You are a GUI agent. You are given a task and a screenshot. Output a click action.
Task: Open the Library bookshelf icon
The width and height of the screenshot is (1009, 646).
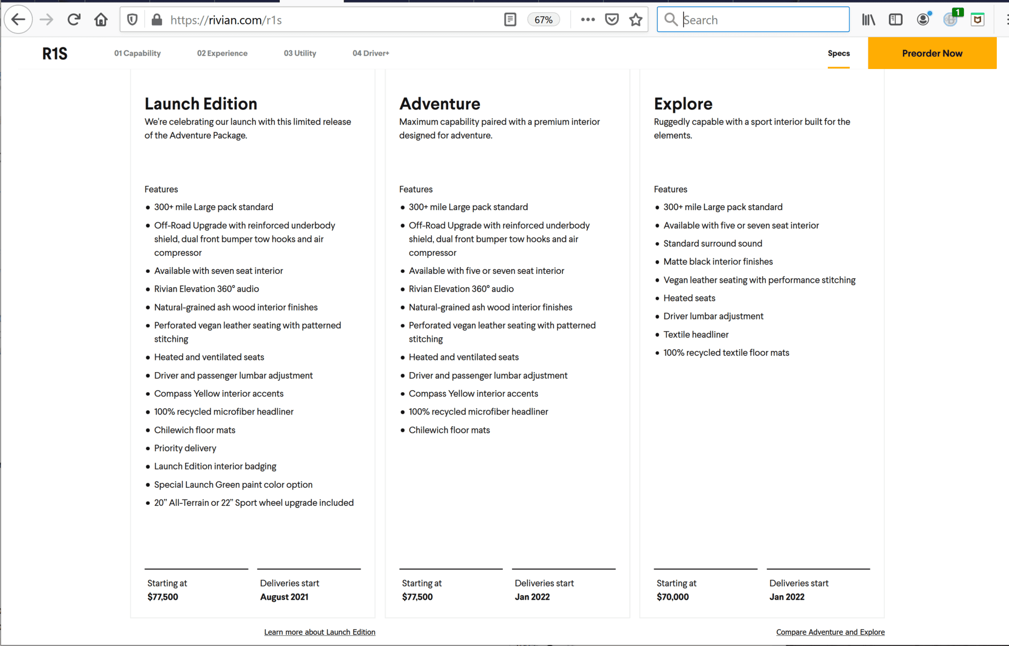click(869, 20)
